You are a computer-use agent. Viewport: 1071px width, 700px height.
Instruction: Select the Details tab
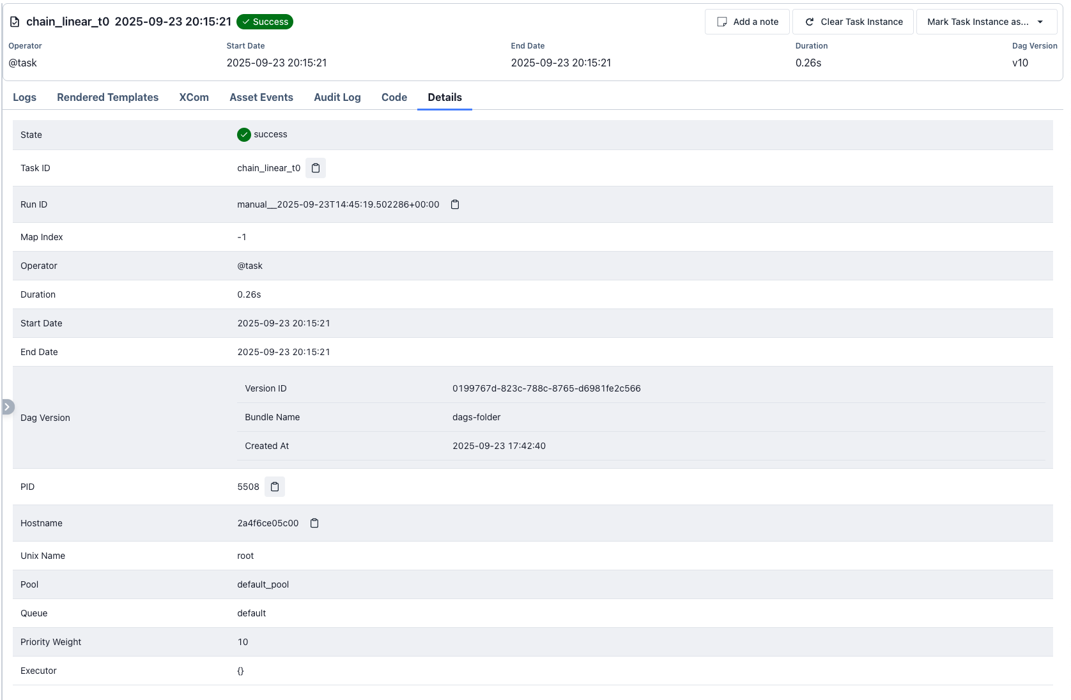click(445, 97)
